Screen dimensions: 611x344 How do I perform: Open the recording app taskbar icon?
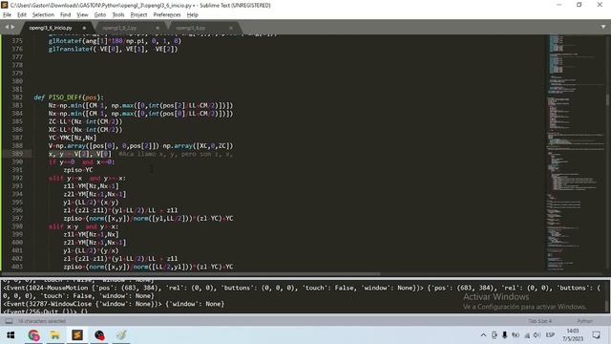[99, 335]
